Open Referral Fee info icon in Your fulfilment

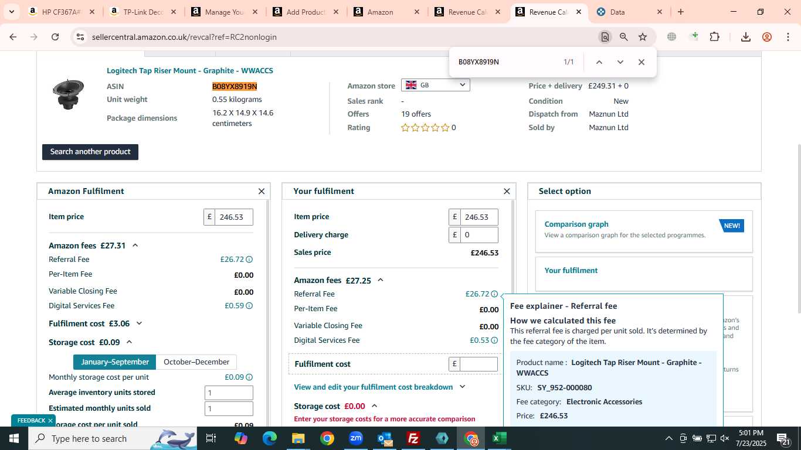pos(494,294)
